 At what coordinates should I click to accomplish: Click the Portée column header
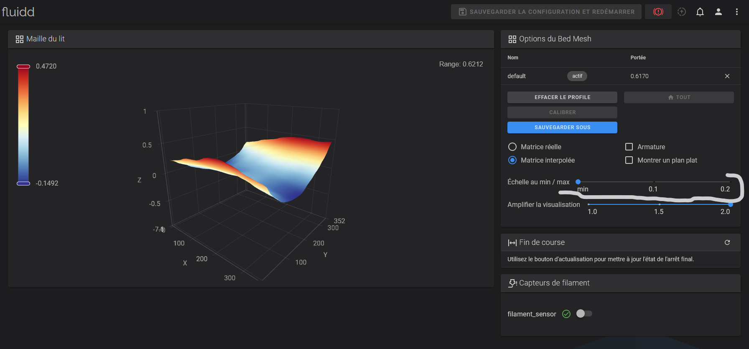(x=638, y=58)
